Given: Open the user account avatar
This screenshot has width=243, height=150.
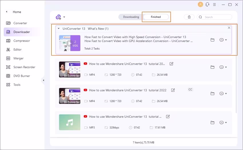Looking at the screenshot, I should coord(200,4).
